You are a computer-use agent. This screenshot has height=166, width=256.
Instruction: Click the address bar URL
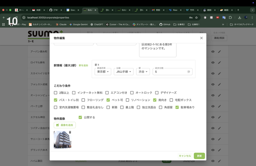click(x=48, y=17)
